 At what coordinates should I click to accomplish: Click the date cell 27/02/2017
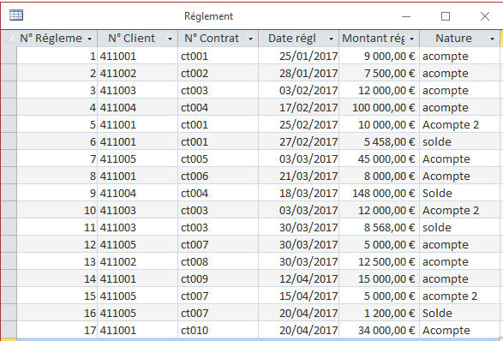(x=299, y=141)
